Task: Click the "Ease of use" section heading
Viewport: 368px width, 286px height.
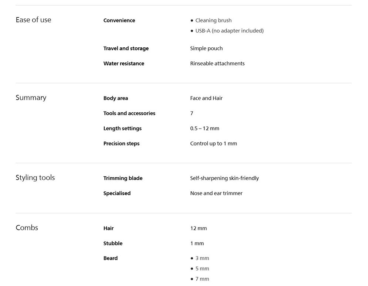Action: point(33,20)
